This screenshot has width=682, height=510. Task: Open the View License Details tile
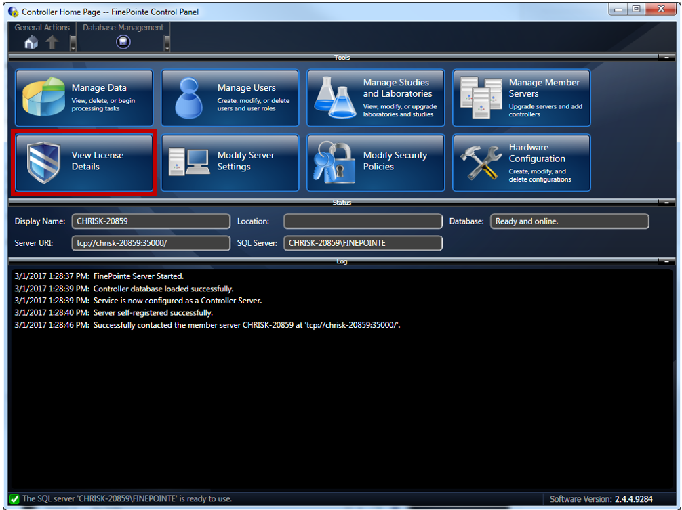tap(84, 163)
